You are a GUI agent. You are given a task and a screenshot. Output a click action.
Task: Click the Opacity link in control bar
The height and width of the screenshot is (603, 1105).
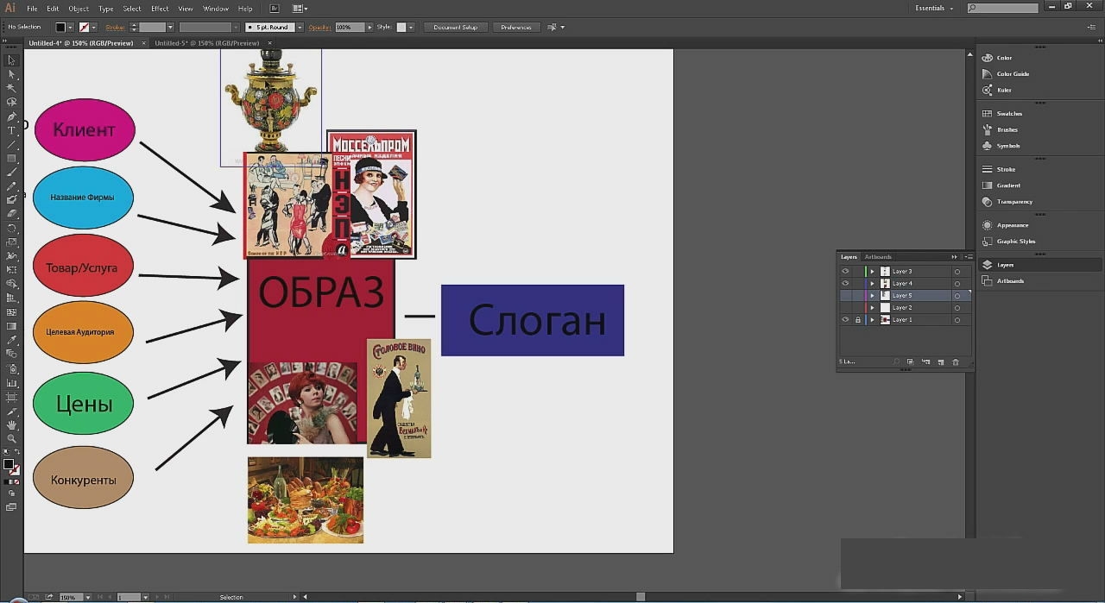tap(319, 28)
